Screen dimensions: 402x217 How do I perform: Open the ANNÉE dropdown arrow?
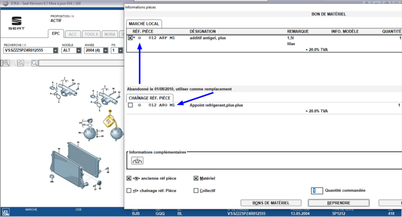pos(105,51)
